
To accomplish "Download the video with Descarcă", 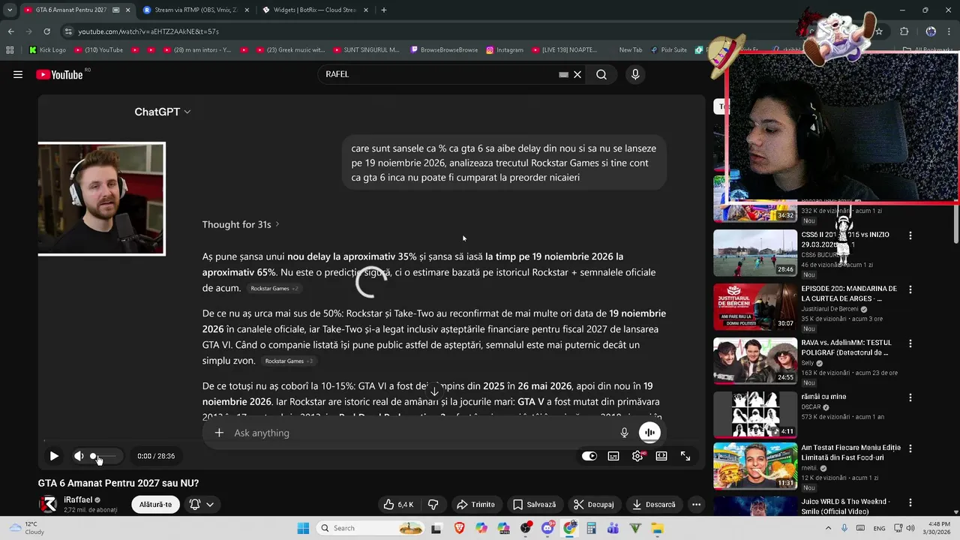I will pos(653,505).
